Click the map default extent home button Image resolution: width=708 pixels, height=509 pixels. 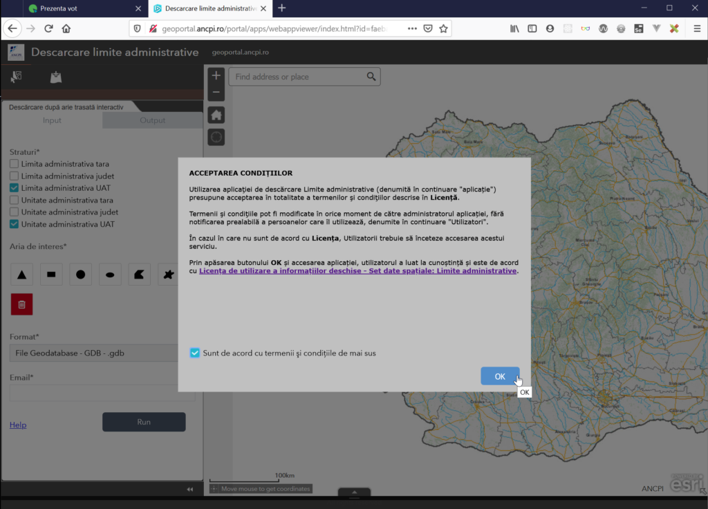click(216, 115)
